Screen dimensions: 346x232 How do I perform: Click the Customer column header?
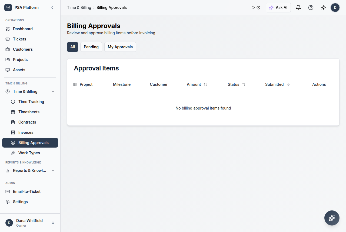(159, 84)
